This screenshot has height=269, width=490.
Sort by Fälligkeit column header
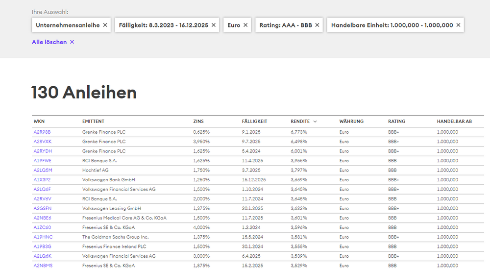254,122
